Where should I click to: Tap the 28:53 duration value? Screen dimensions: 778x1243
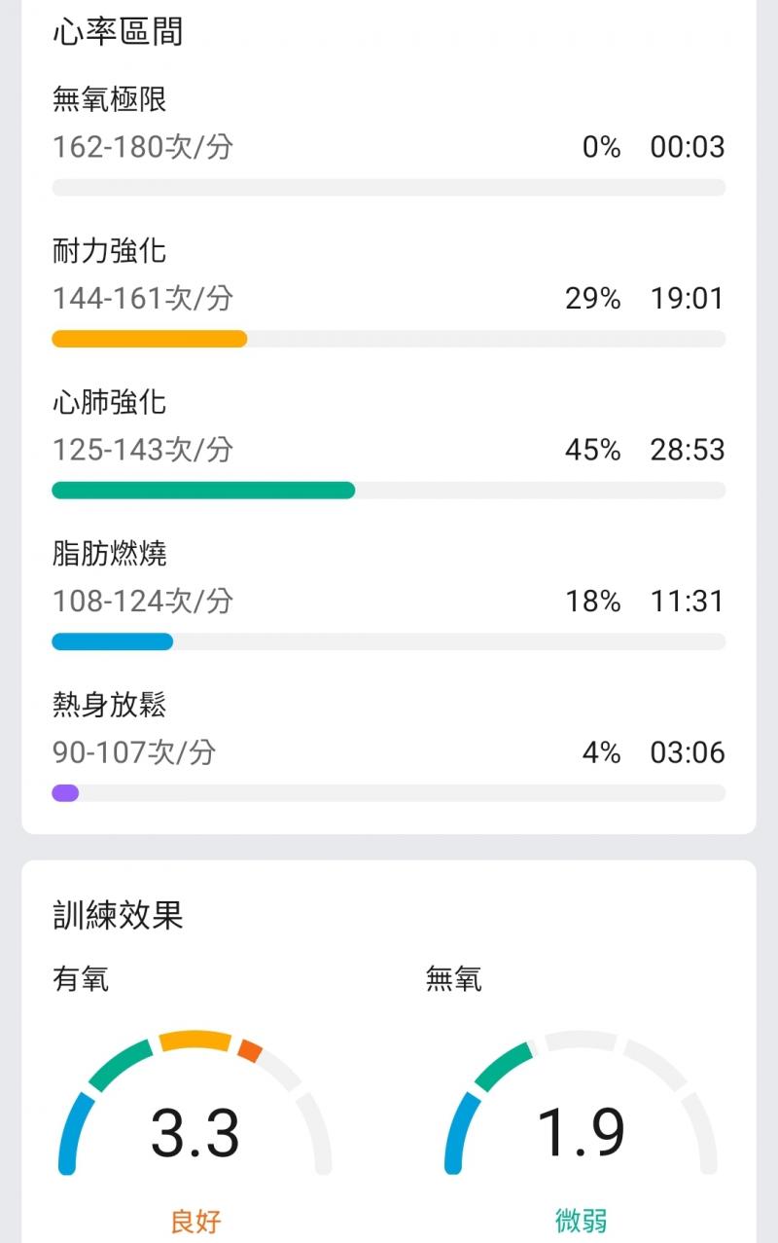(x=687, y=450)
